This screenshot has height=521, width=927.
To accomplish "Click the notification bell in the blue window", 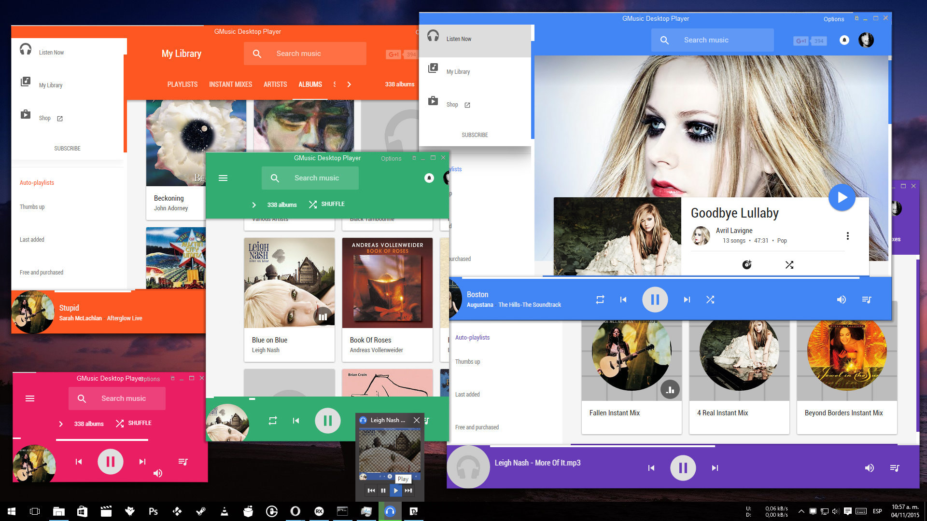I will coord(844,41).
